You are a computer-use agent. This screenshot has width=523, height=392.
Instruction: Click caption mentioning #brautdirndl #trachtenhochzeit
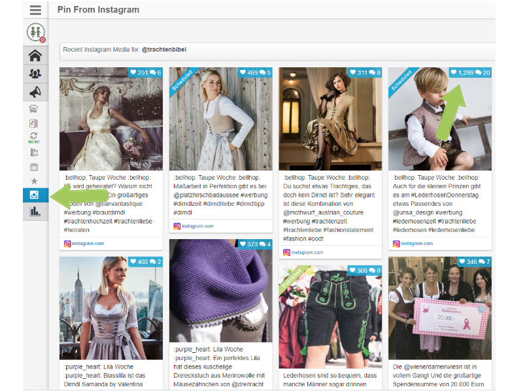pyautogui.click(x=108, y=204)
